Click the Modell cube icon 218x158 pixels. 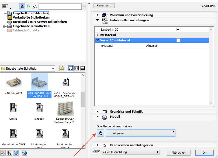pyautogui.click(x=105, y=117)
